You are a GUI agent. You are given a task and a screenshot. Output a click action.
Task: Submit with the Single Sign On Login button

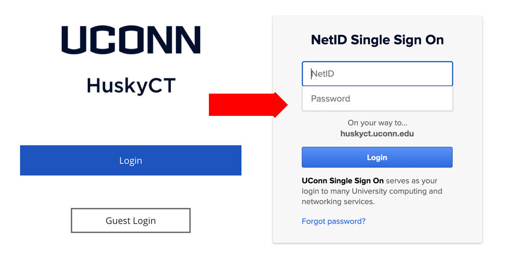[377, 157]
